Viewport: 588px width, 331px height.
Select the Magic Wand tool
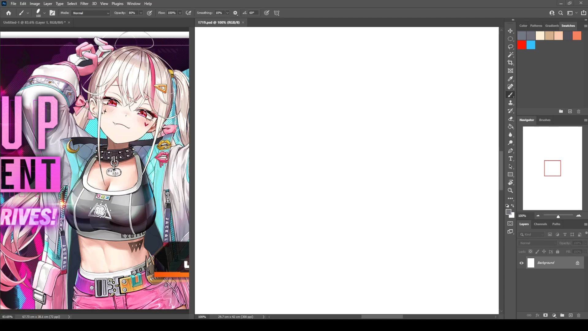click(x=511, y=55)
